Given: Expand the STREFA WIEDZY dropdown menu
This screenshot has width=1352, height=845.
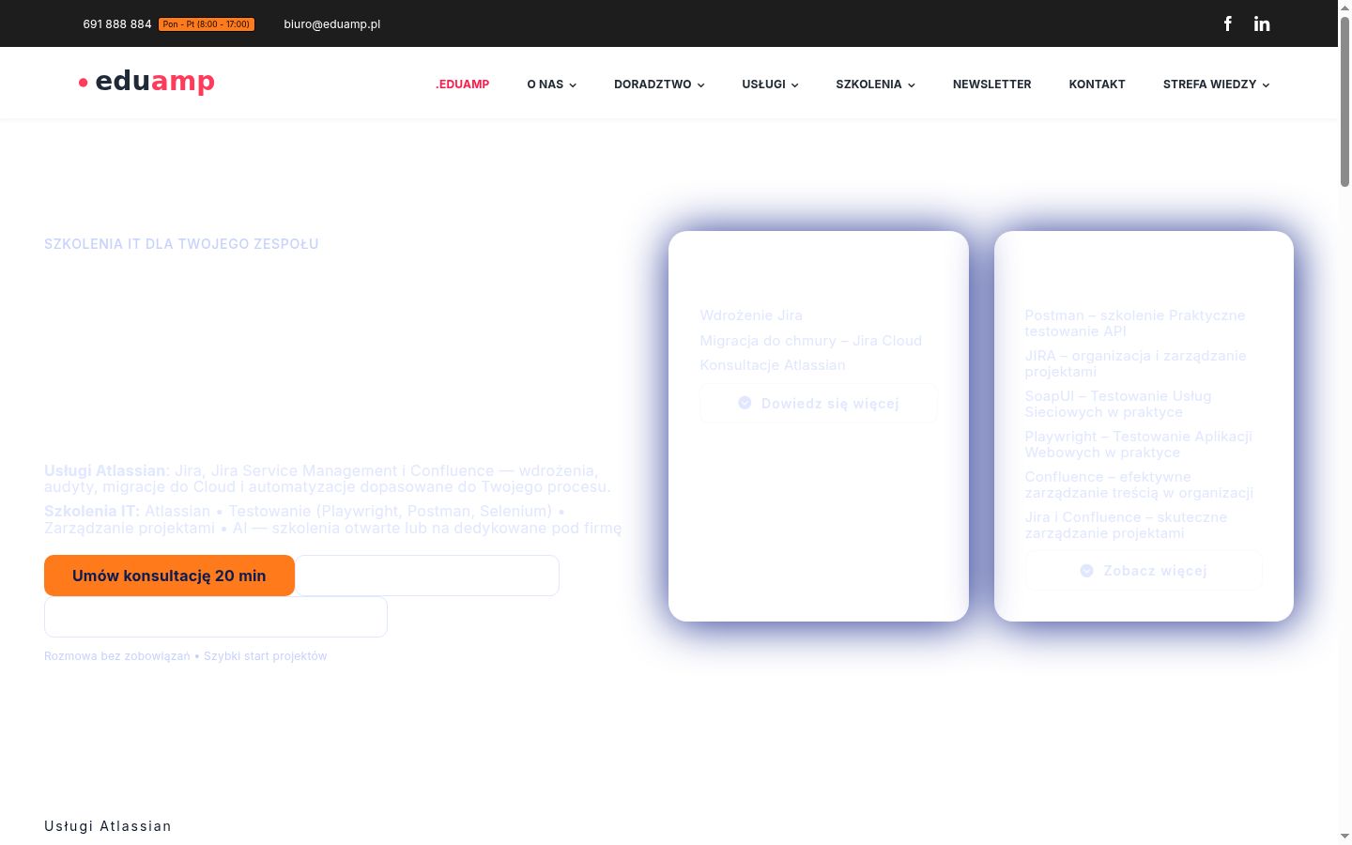Looking at the screenshot, I should point(1216,84).
